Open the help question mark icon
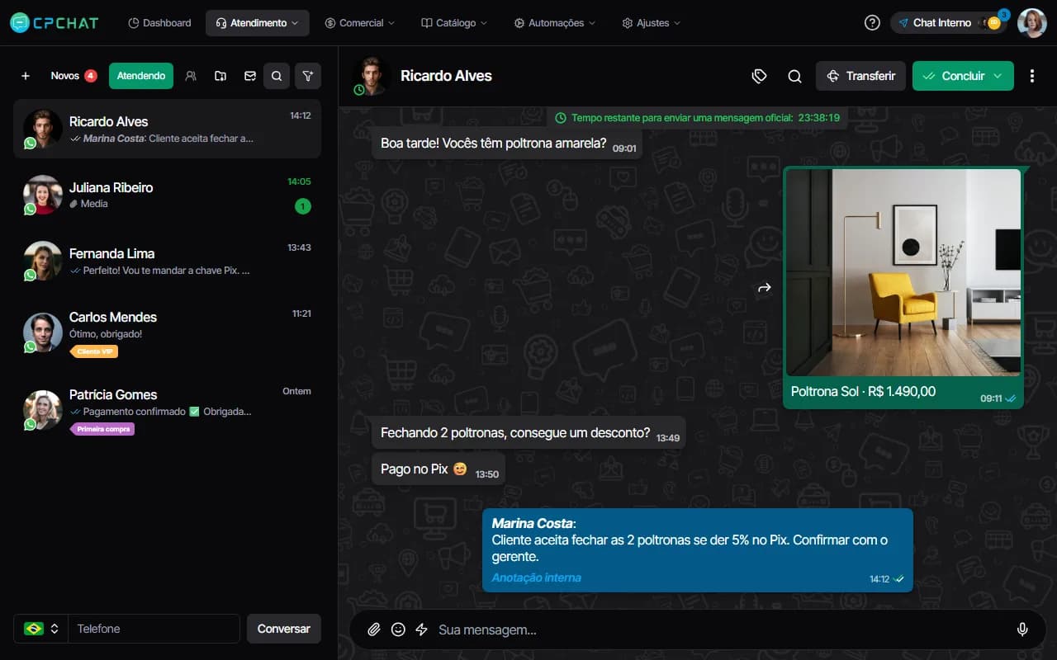This screenshot has width=1057, height=660. [872, 23]
